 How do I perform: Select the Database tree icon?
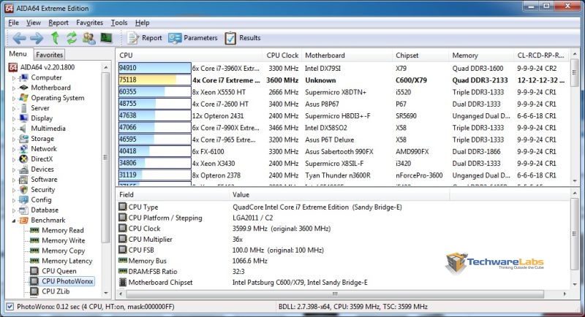tap(23, 210)
